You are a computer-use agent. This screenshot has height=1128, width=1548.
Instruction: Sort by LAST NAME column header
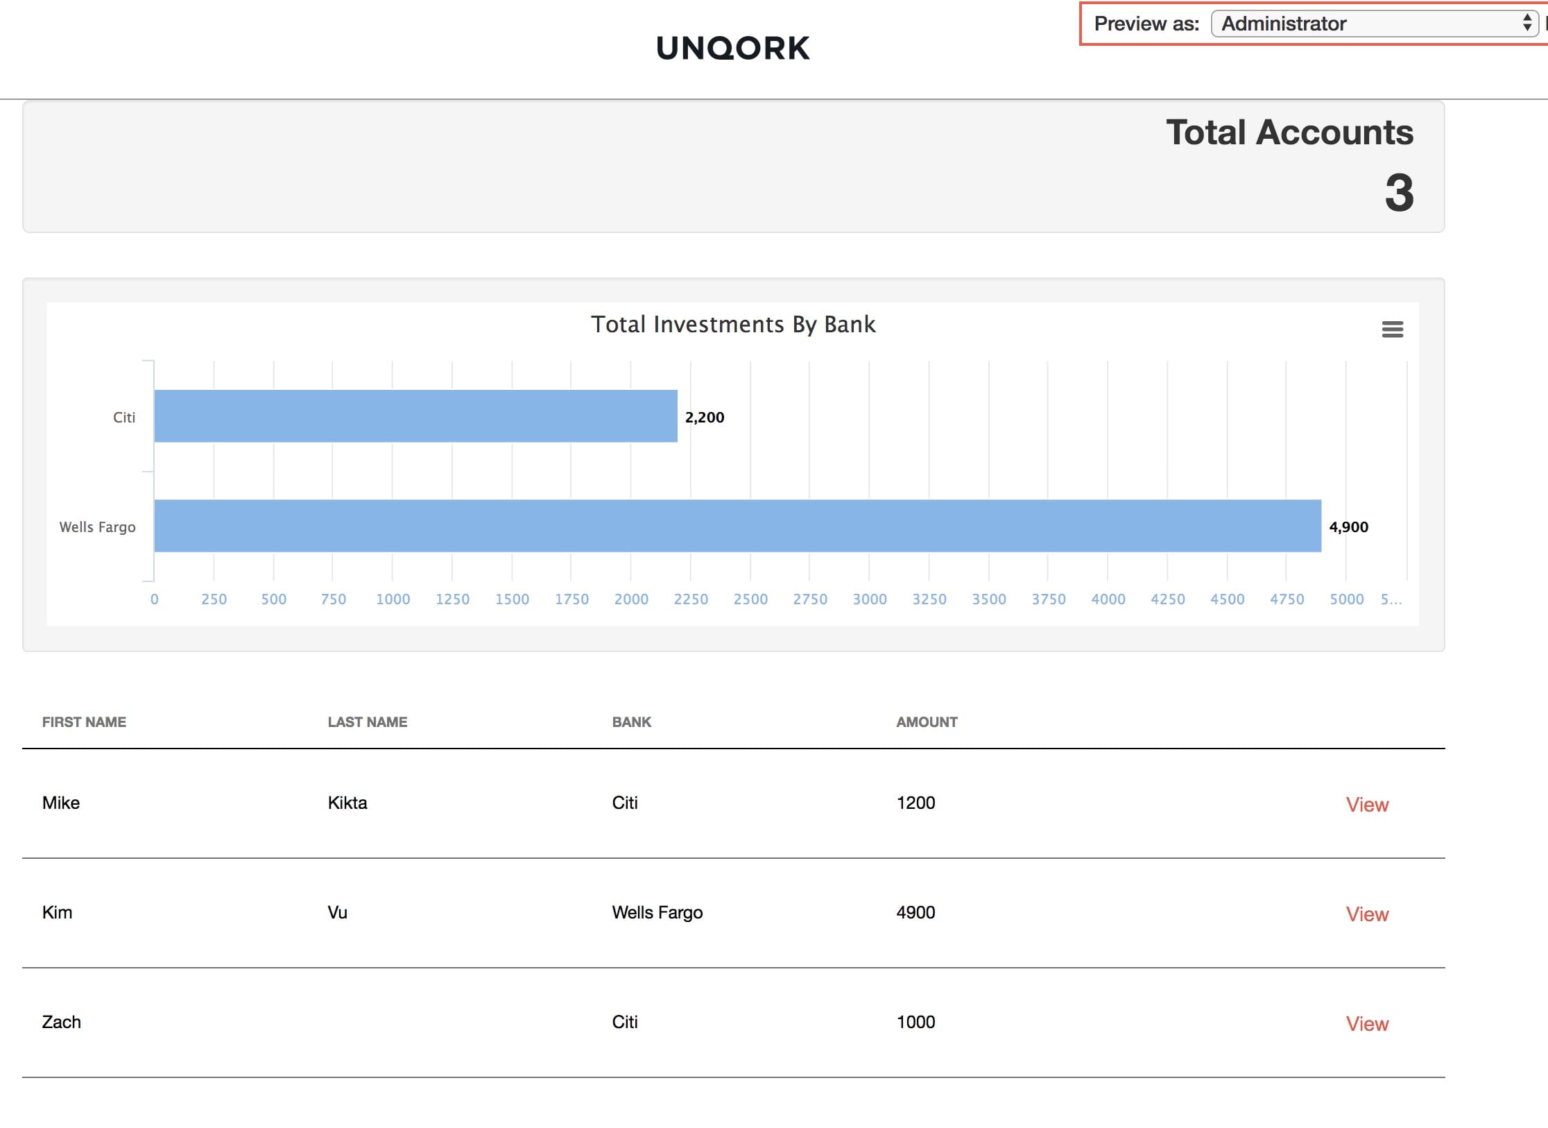point(367,722)
